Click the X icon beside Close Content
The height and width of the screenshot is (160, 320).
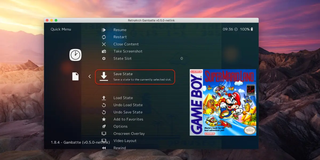tap(104, 44)
